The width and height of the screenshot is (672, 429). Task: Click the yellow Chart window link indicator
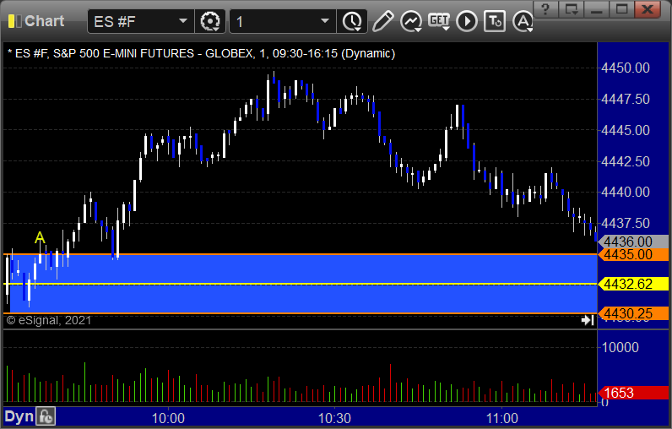(x=14, y=21)
